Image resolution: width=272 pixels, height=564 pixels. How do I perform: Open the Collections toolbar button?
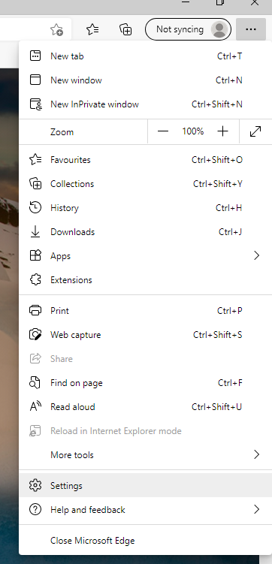click(x=125, y=29)
